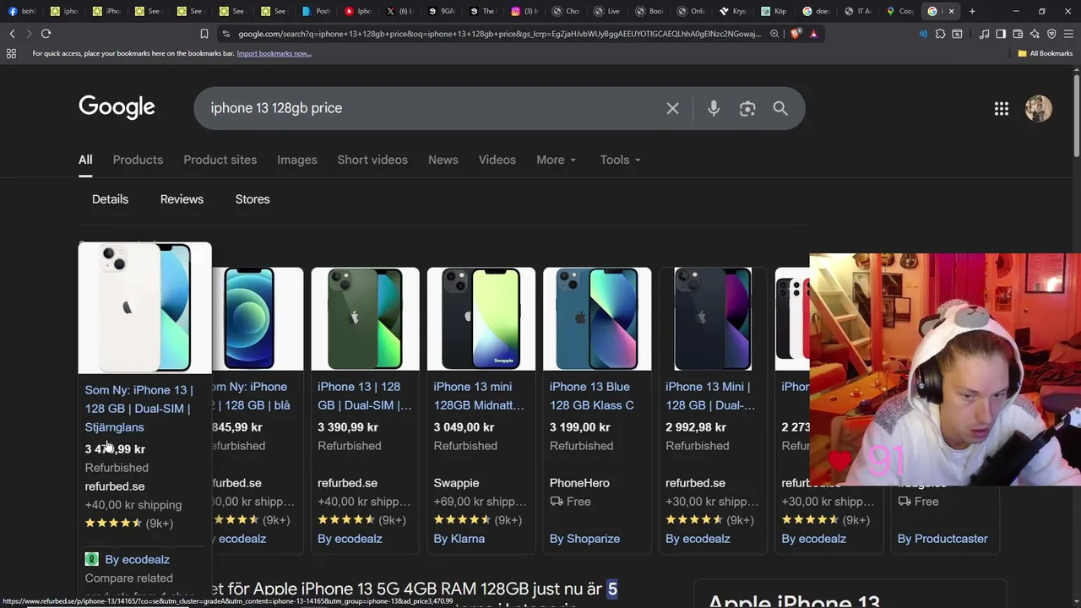This screenshot has height=608, width=1081.
Task: Open All Bookmarks folder
Action: pyautogui.click(x=1046, y=53)
